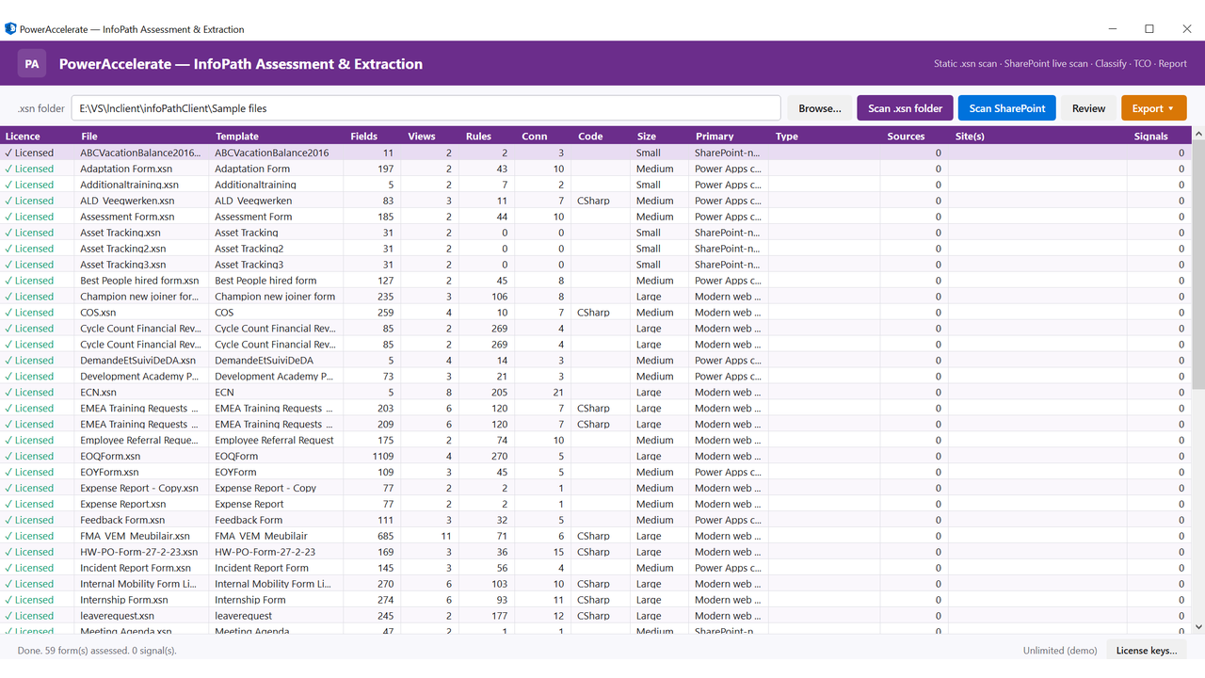Select HW-PO-Form-27-2-23.xsn file

(139, 552)
